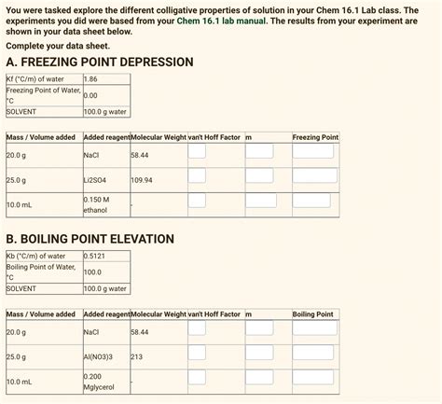Image resolution: width=442 pixels, height=404 pixels.
Task: Click van't Hoff Factor field for NaCl freezing
Action: 197,151
